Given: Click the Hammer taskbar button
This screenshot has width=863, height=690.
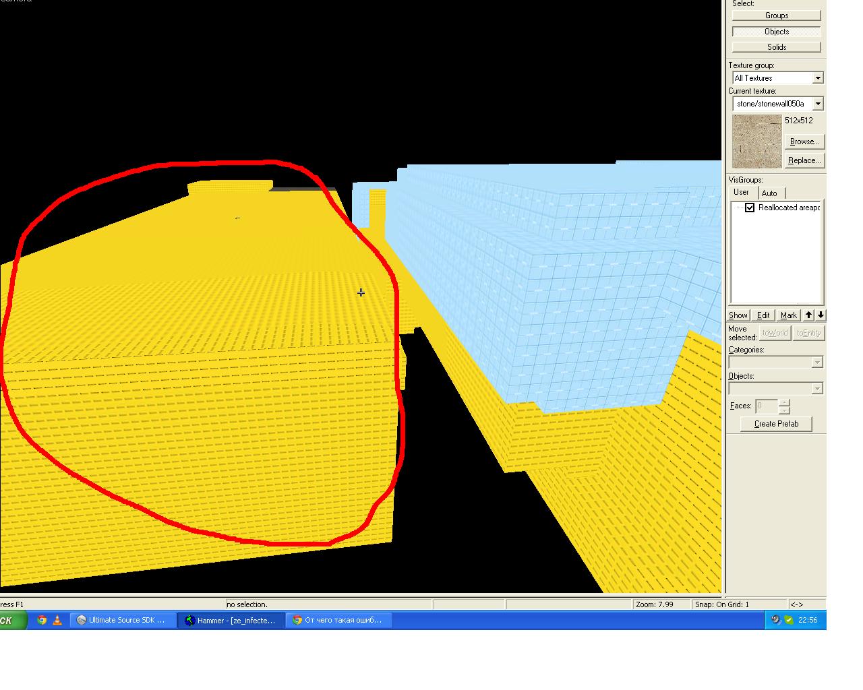Looking at the screenshot, I should (231, 620).
